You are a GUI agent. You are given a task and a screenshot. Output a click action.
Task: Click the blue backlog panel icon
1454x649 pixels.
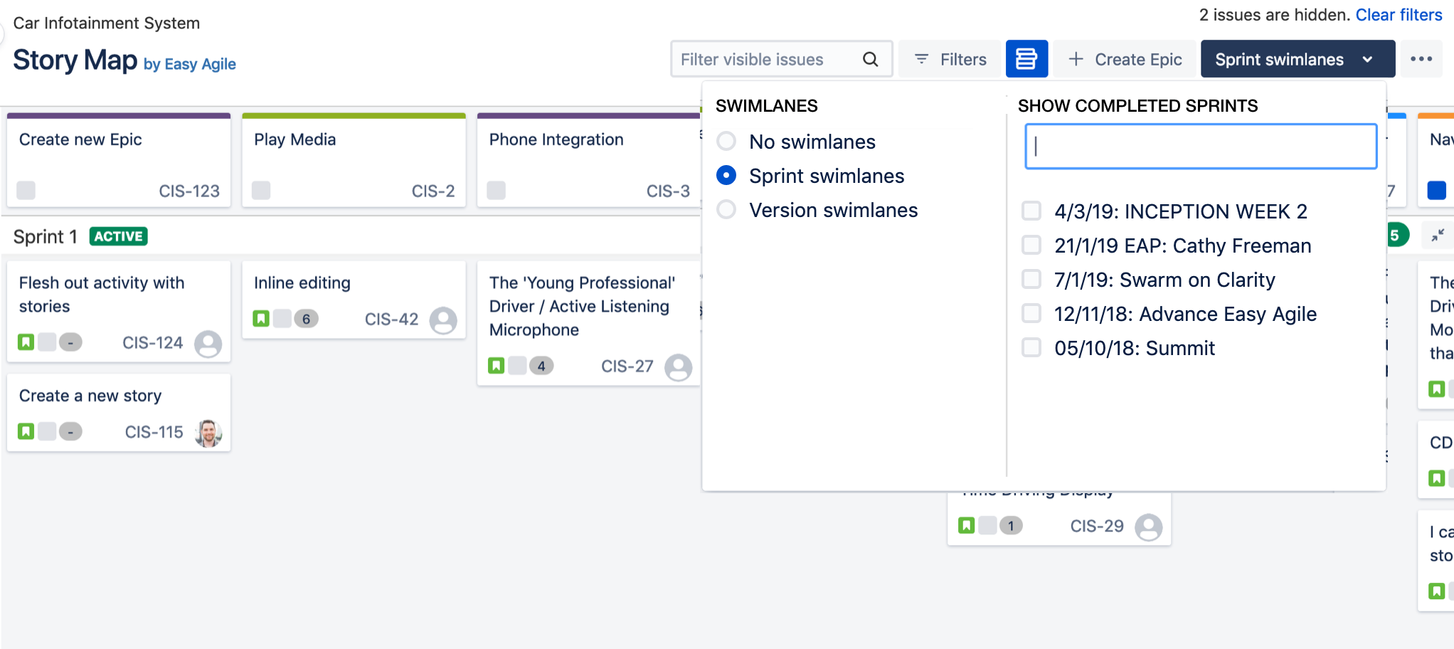coord(1026,59)
